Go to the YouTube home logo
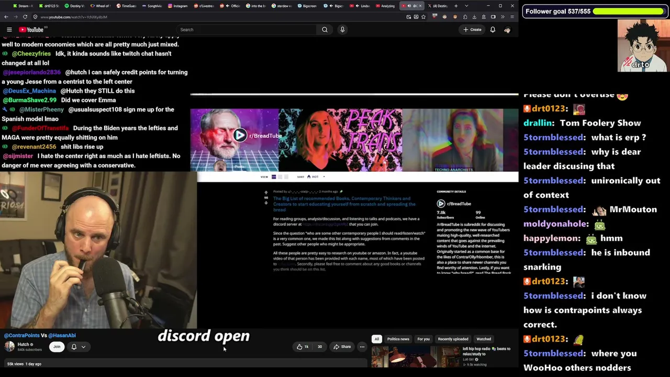Image resolution: width=670 pixels, height=377 pixels. pyautogui.click(x=31, y=30)
